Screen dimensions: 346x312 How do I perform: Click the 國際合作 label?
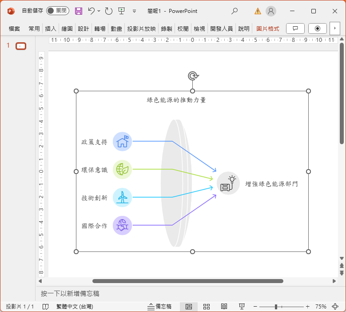[x=94, y=226]
